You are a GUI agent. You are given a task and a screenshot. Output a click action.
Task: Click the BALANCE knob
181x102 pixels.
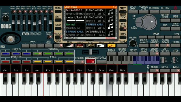5,18
